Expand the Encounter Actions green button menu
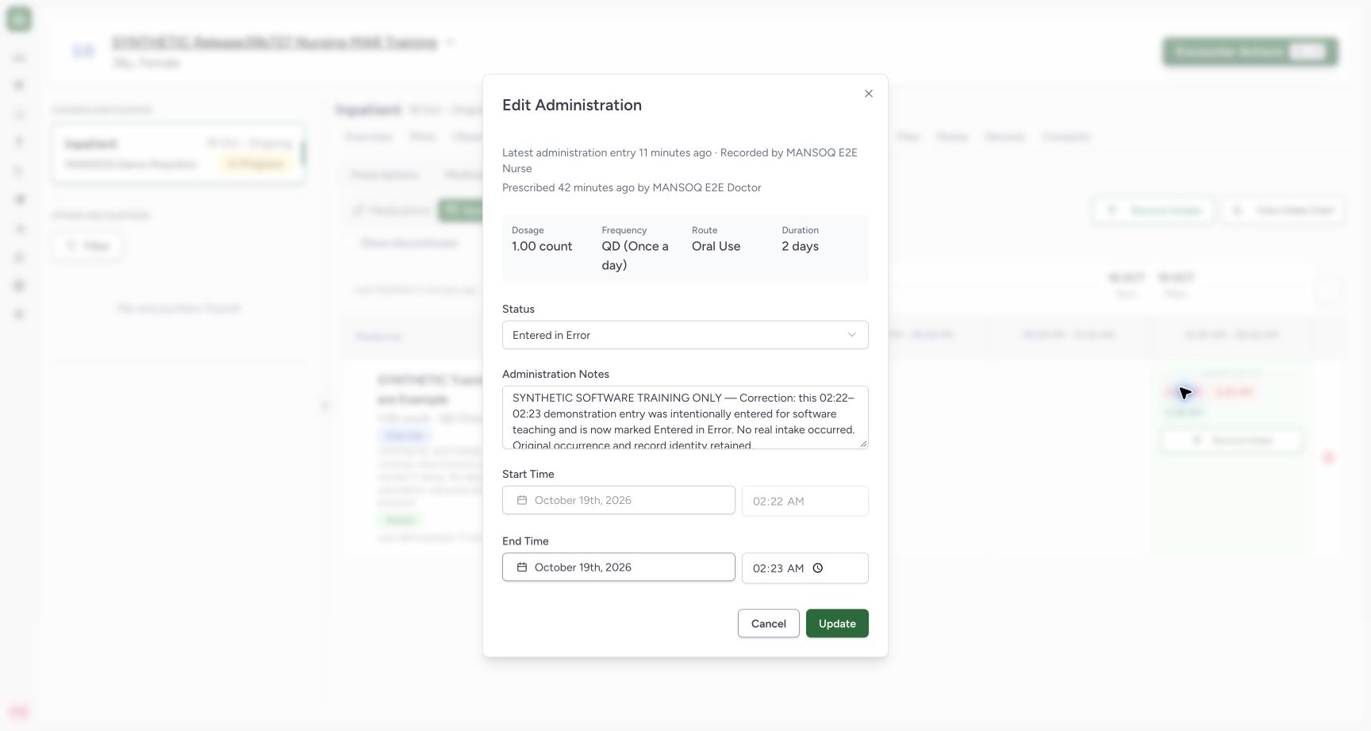Viewport: 1371px width, 731px height. point(1250,52)
